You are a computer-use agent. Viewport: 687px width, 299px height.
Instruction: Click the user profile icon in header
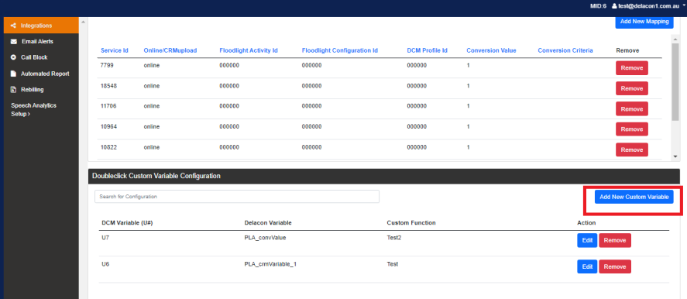point(614,5)
